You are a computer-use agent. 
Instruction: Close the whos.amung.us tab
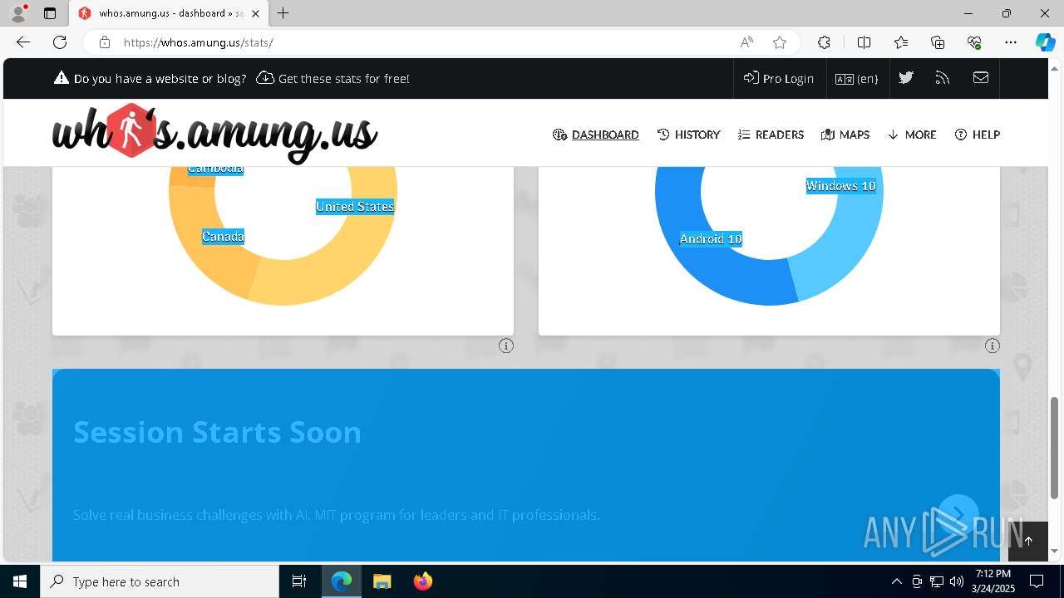tap(255, 13)
